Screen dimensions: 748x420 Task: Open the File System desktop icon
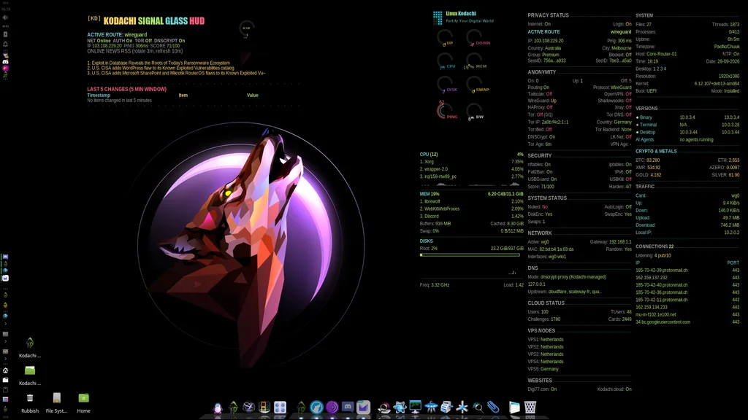(x=56, y=402)
